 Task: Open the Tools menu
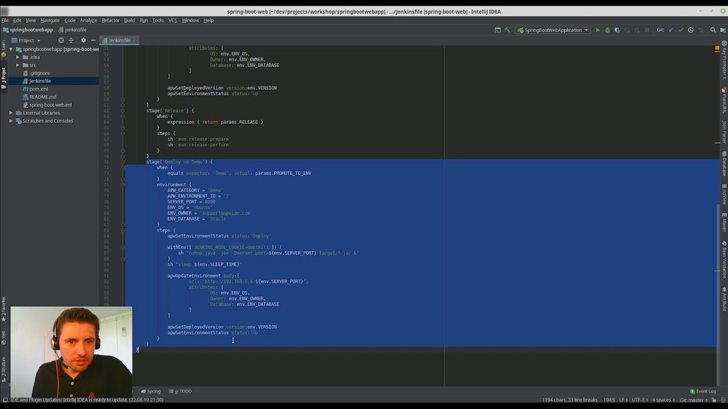pyautogui.click(x=158, y=20)
